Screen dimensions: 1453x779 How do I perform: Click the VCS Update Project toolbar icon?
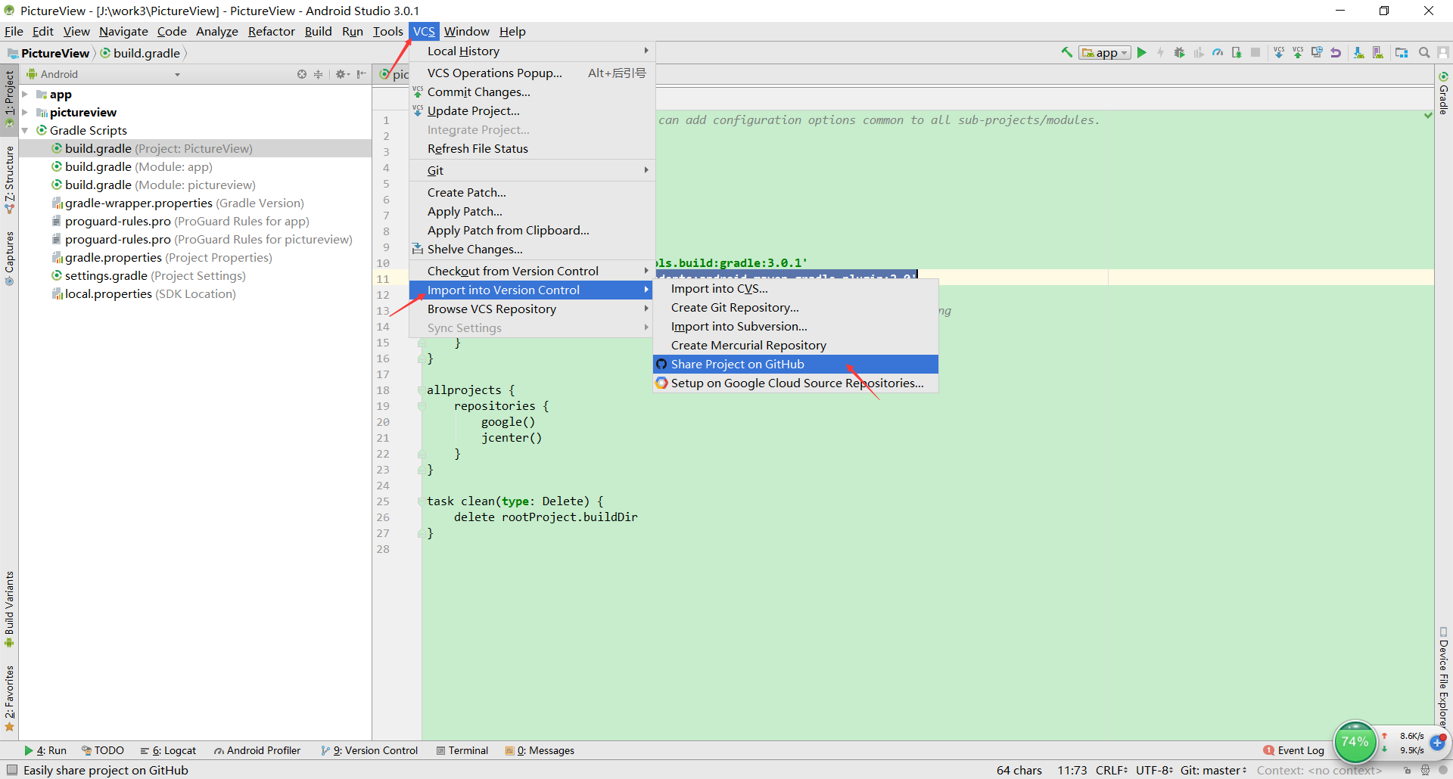[x=1279, y=52]
